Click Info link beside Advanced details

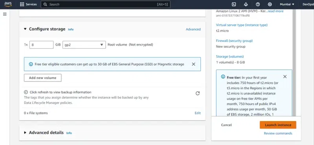pyautogui.click(x=69, y=133)
